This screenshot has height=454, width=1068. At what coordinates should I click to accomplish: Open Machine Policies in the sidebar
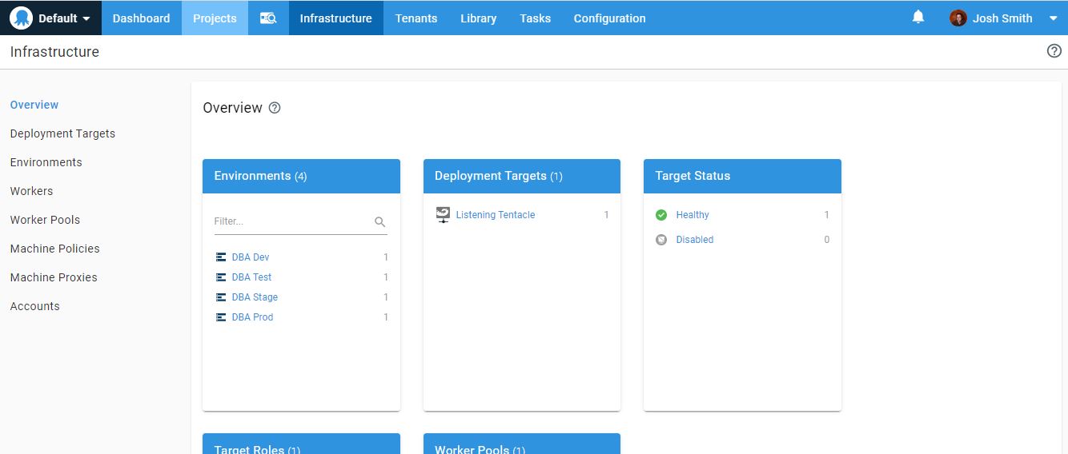click(54, 249)
